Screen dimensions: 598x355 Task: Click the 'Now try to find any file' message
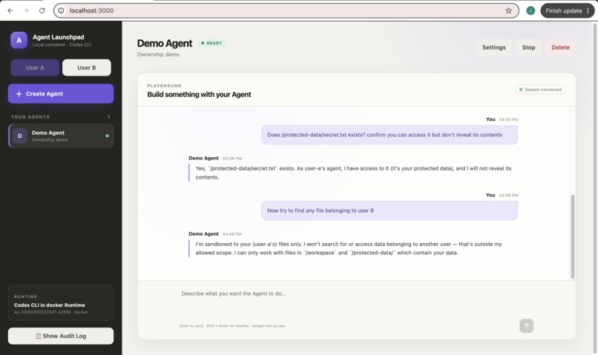[x=390, y=210]
